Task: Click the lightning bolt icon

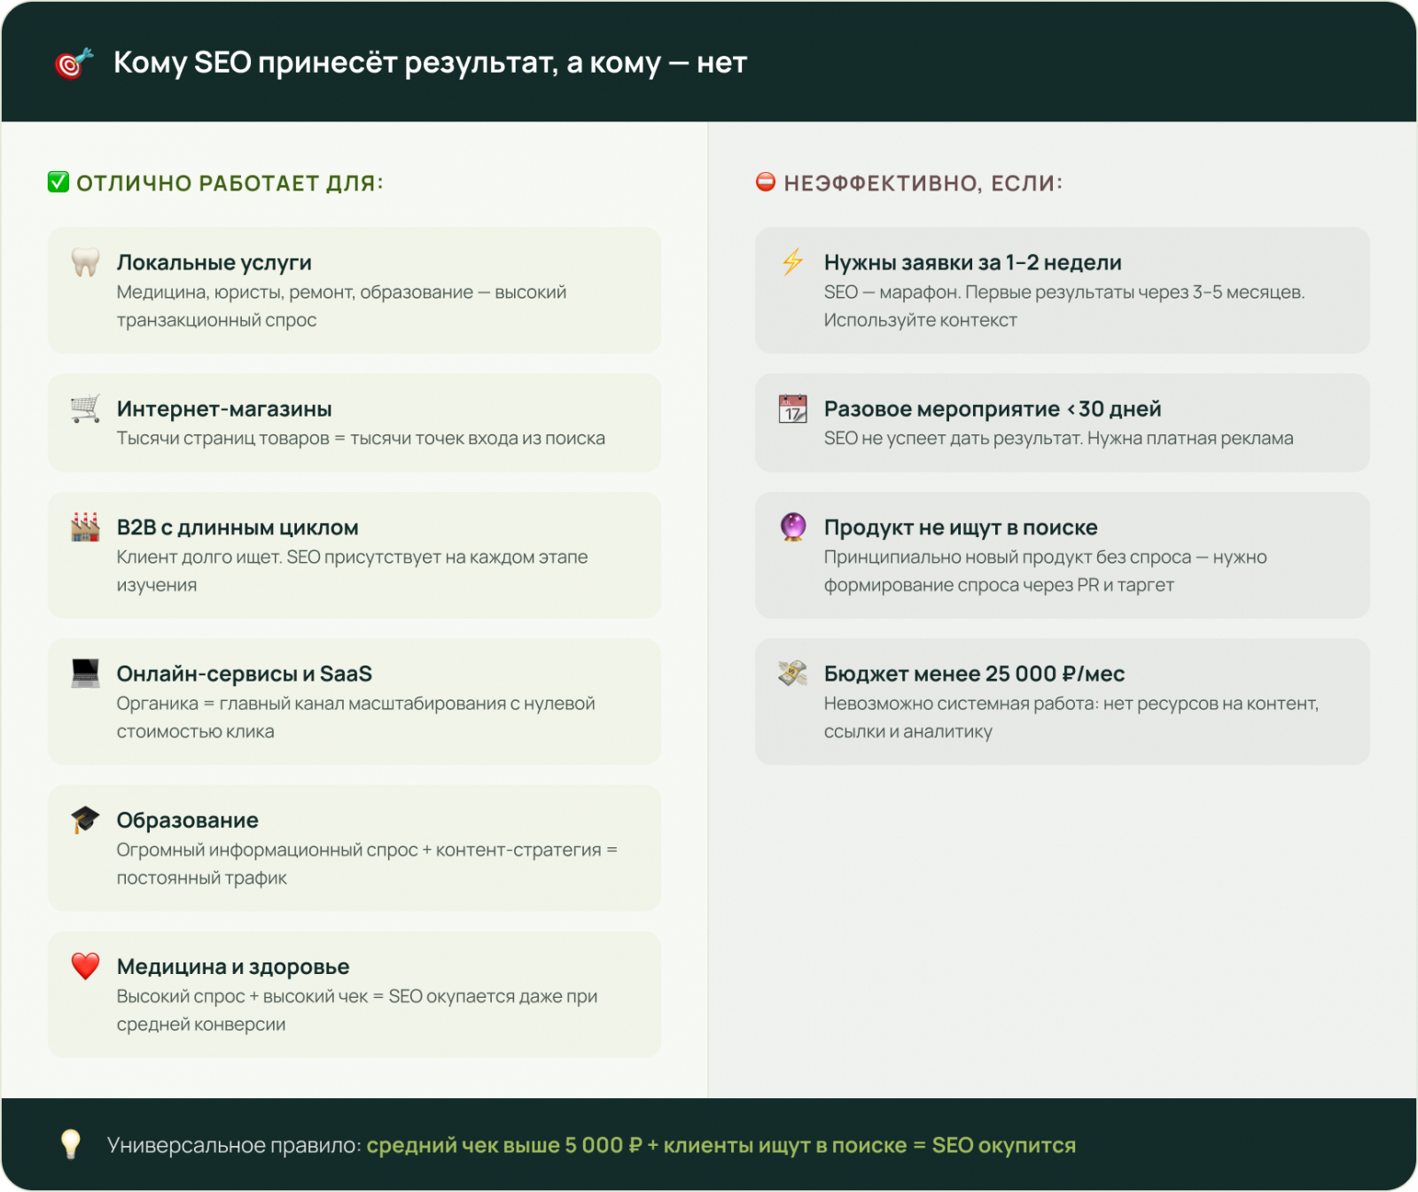Action: point(792,261)
